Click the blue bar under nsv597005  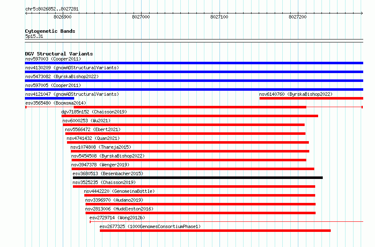click(x=194, y=89)
